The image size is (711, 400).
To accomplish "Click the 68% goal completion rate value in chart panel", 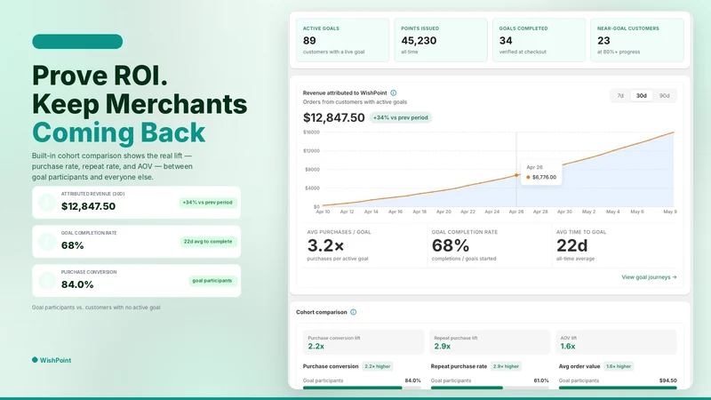I will [451, 246].
